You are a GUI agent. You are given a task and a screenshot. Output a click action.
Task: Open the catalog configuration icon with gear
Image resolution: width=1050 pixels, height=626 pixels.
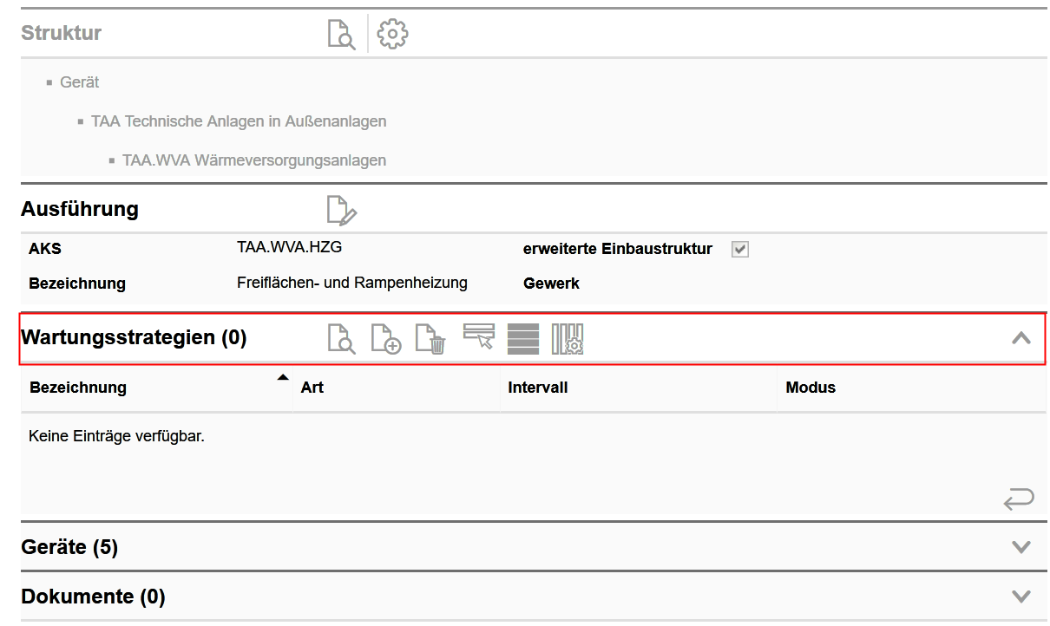coord(568,339)
